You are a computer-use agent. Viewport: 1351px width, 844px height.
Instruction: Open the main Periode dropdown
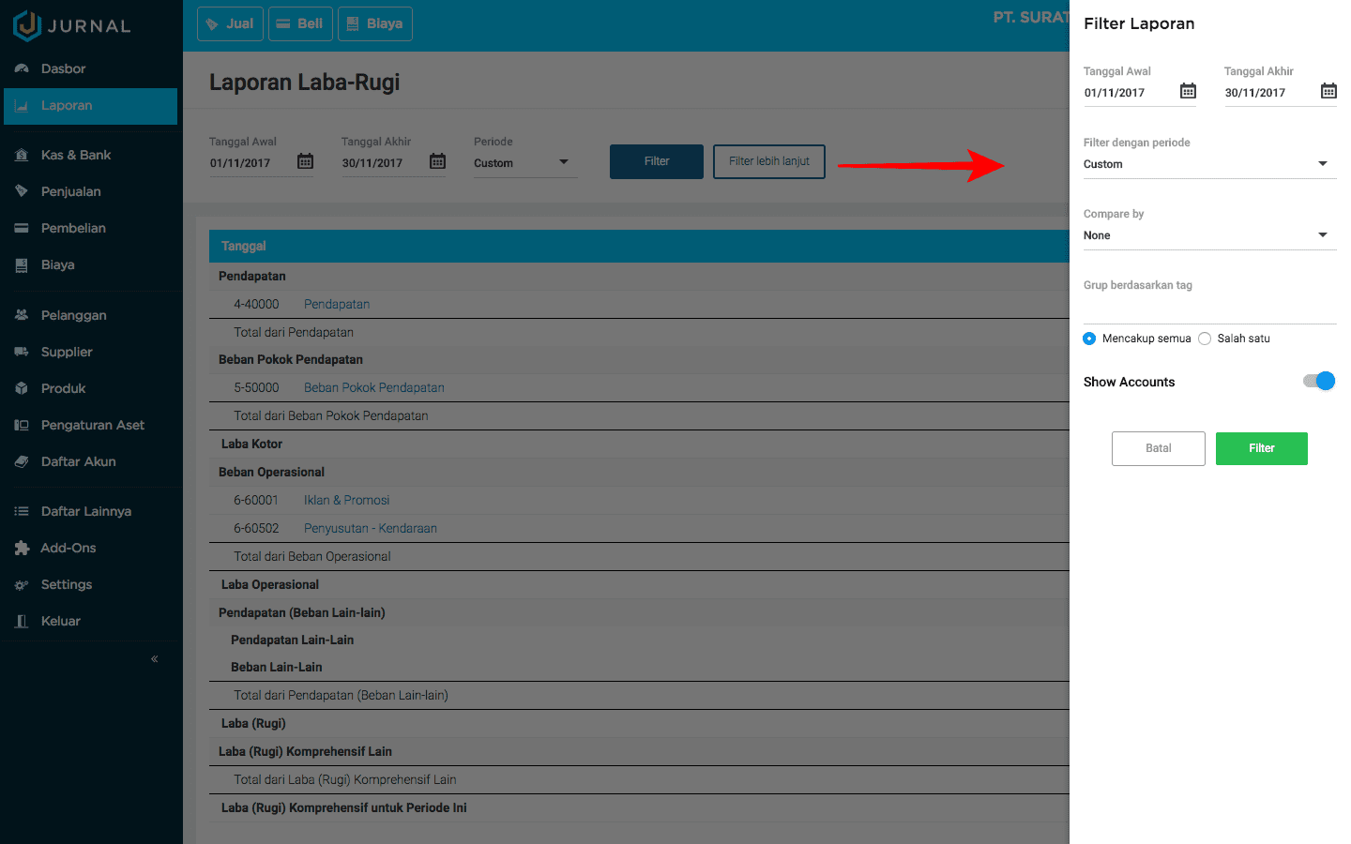click(524, 162)
